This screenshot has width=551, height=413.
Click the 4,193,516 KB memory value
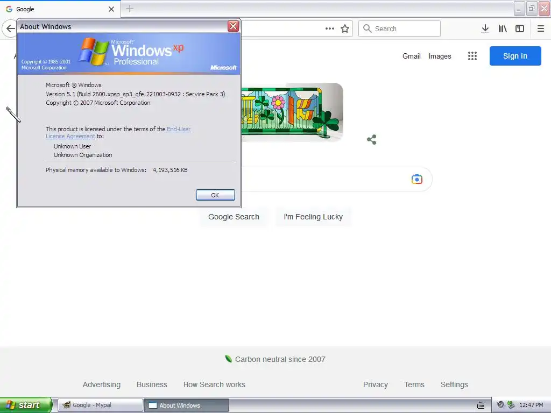(170, 170)
